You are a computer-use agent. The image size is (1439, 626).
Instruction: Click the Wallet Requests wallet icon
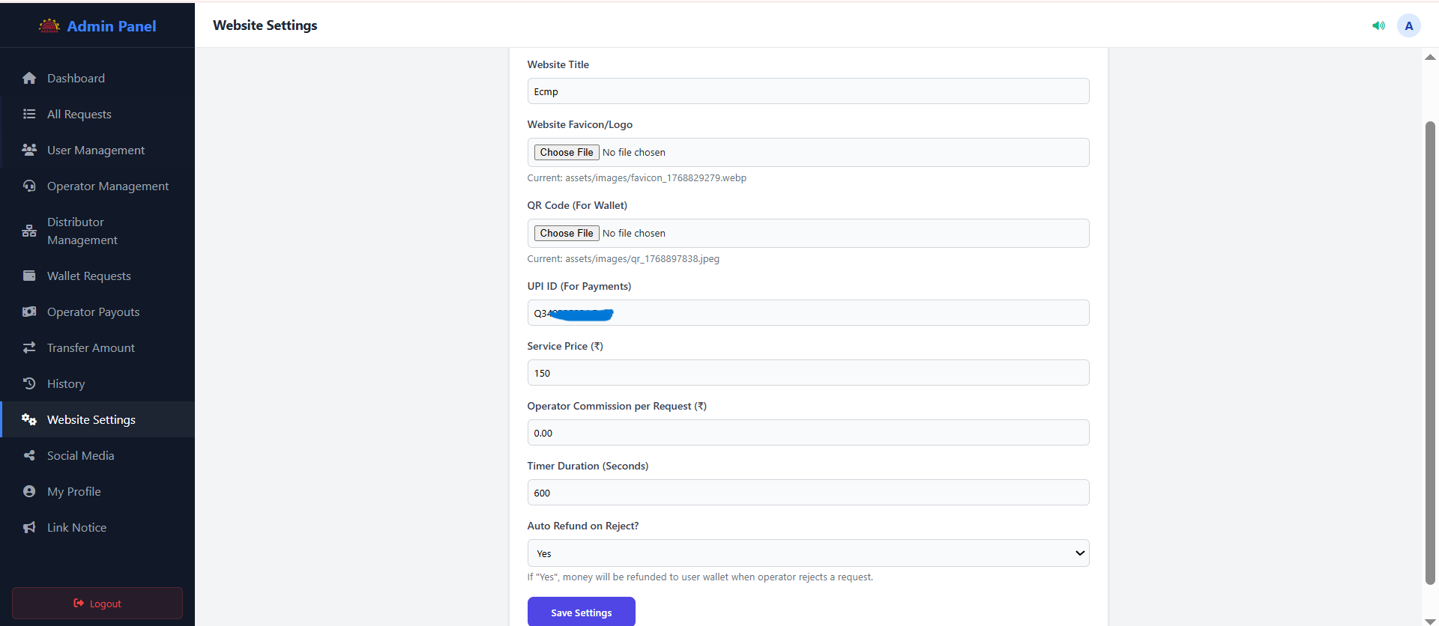pyautogui.click(x=29, y=276)
